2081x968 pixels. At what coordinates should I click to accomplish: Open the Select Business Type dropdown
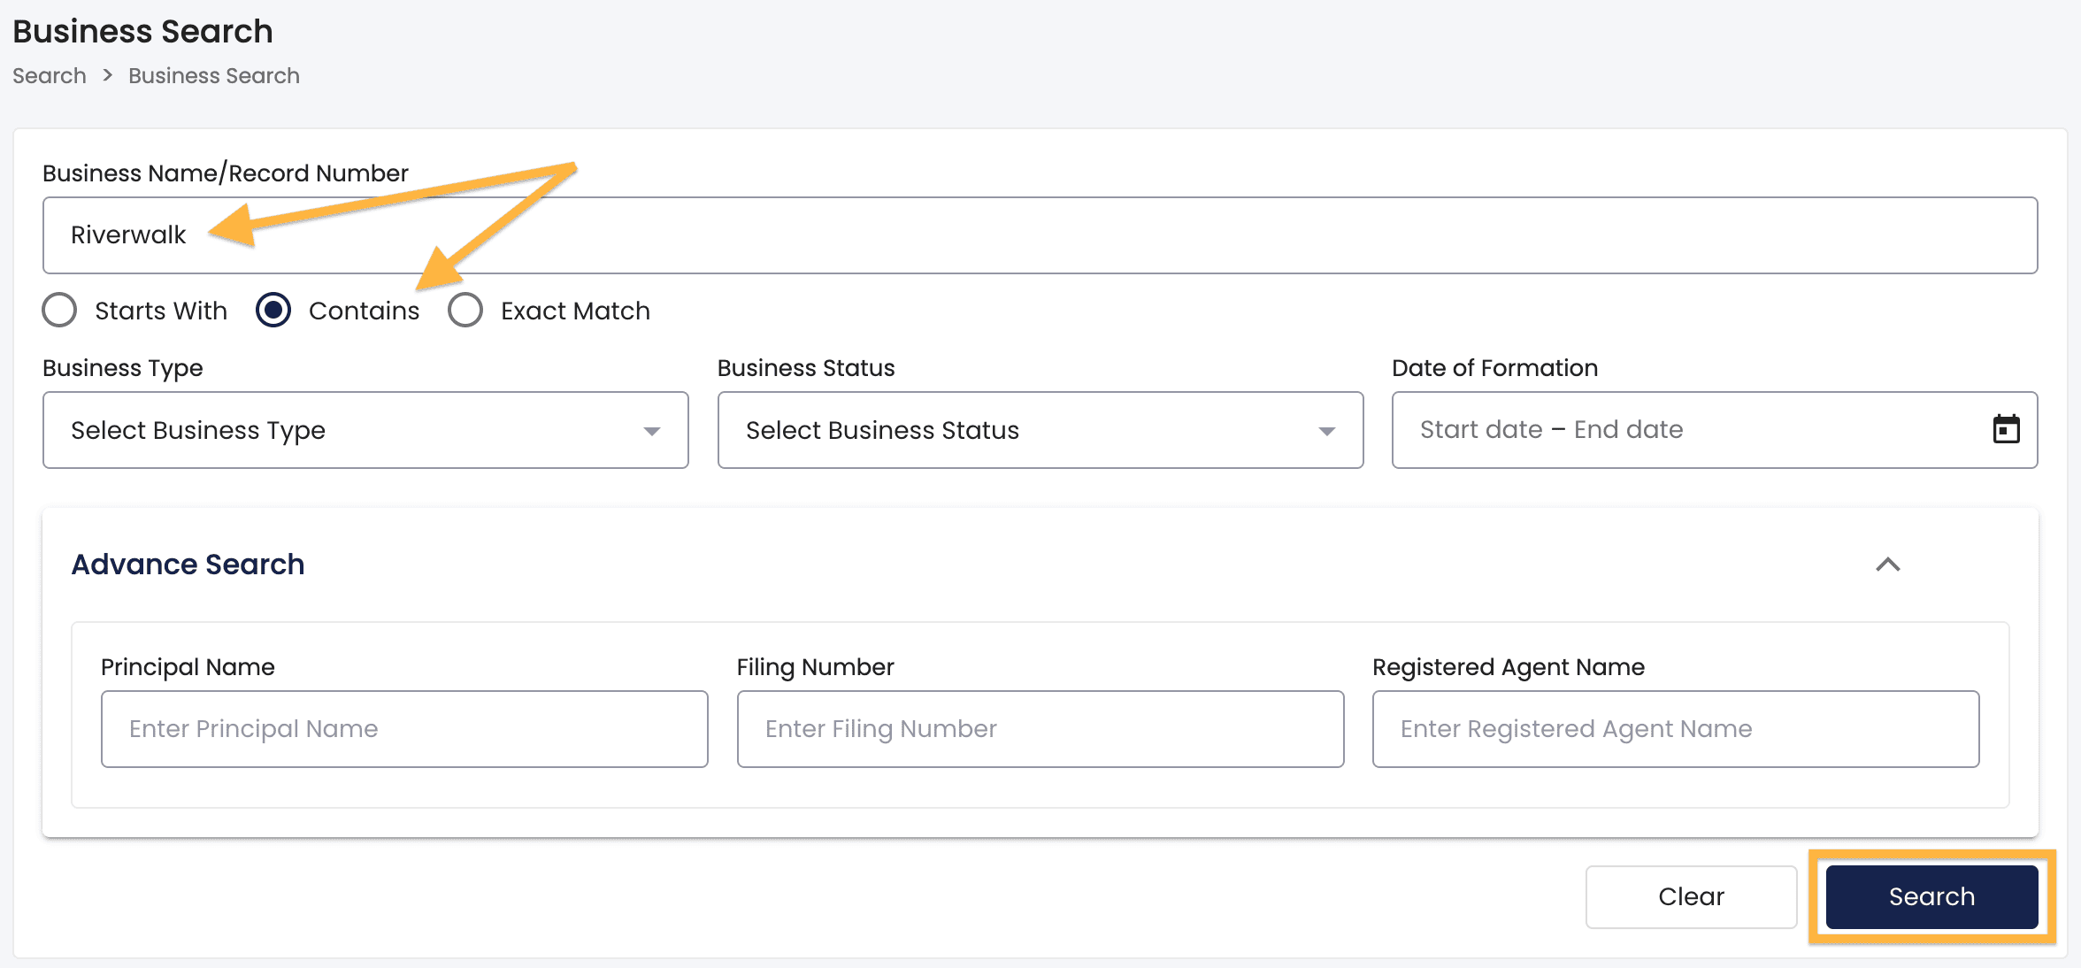365,431
